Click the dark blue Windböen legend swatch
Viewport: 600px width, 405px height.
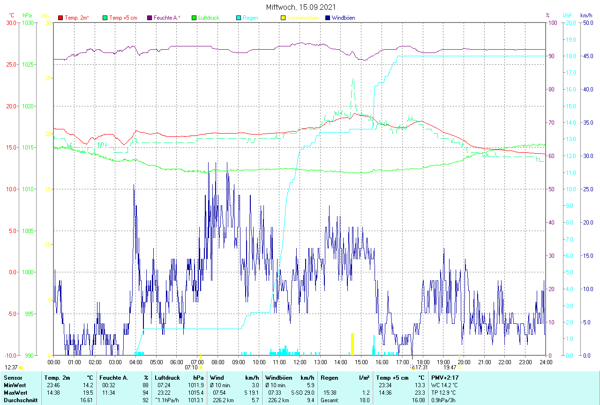[328, 18]
